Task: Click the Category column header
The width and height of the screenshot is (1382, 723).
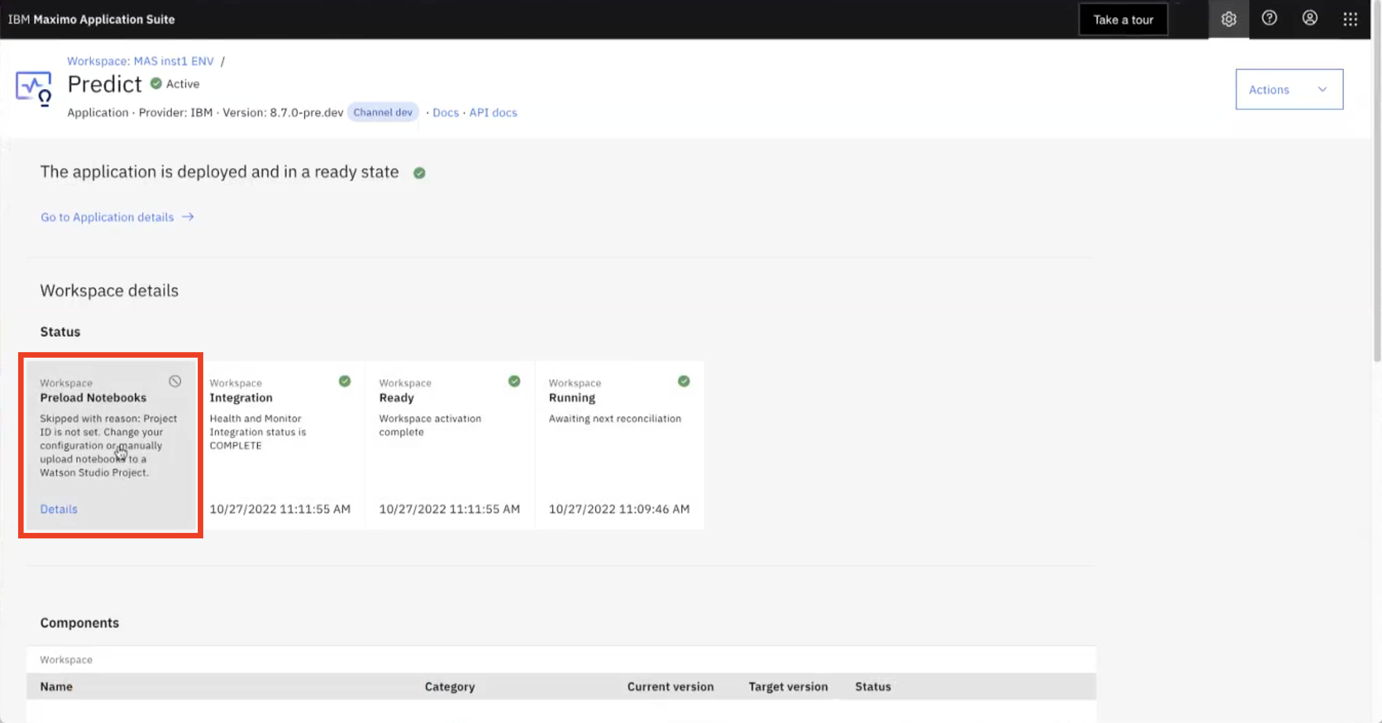Action: coord(450,687)
